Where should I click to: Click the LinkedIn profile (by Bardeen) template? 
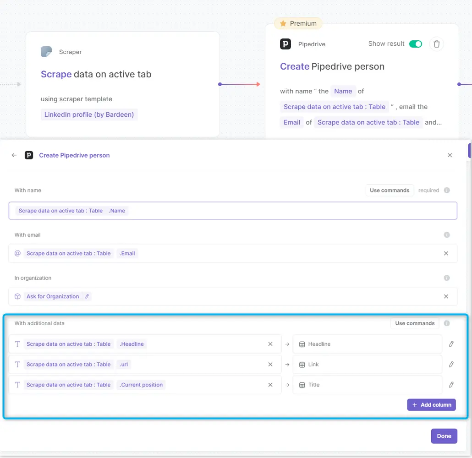(x=89, y=114)
